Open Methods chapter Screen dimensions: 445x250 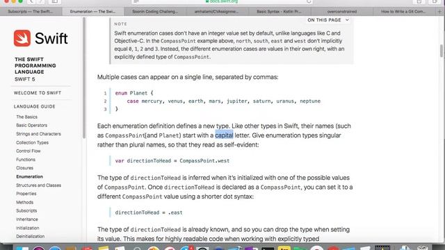(25, 202)
